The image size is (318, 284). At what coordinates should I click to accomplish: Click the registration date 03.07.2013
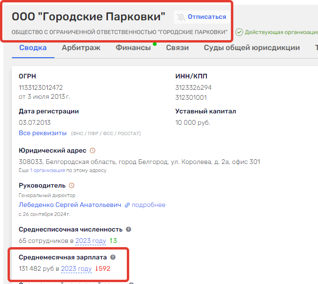tap(35, 123)
